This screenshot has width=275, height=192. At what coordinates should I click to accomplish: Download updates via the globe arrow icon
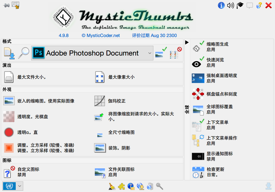(x=140, y=186)
